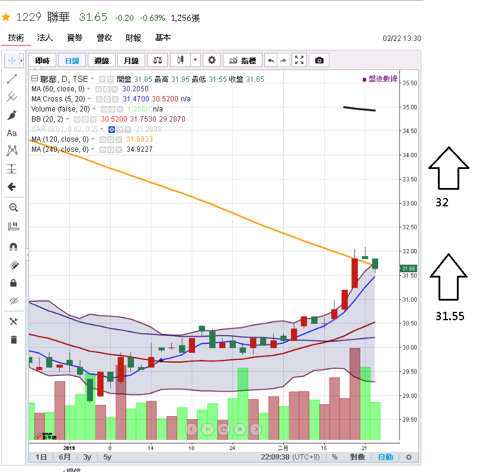Hide the MA (240, close, 0) line
This screenshot has height=472, width=480.
[103, 150]
